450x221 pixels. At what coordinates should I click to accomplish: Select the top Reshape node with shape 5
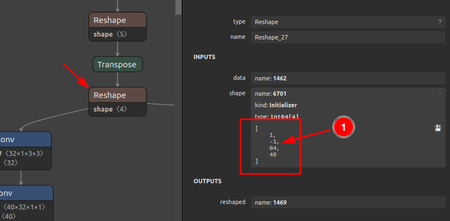coord(117,27)
